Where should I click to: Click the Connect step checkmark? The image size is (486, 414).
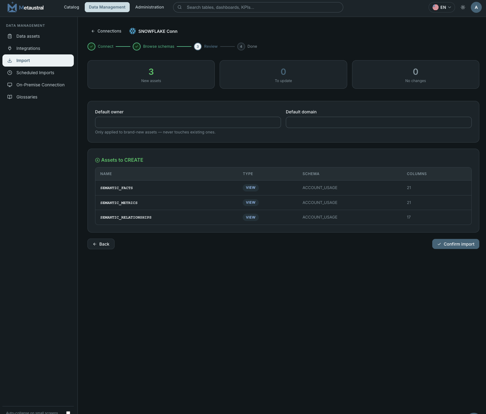click(x=91, y=47)
